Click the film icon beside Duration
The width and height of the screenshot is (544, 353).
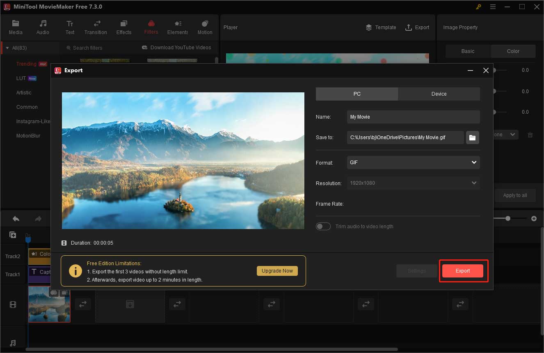pos(64,243)
